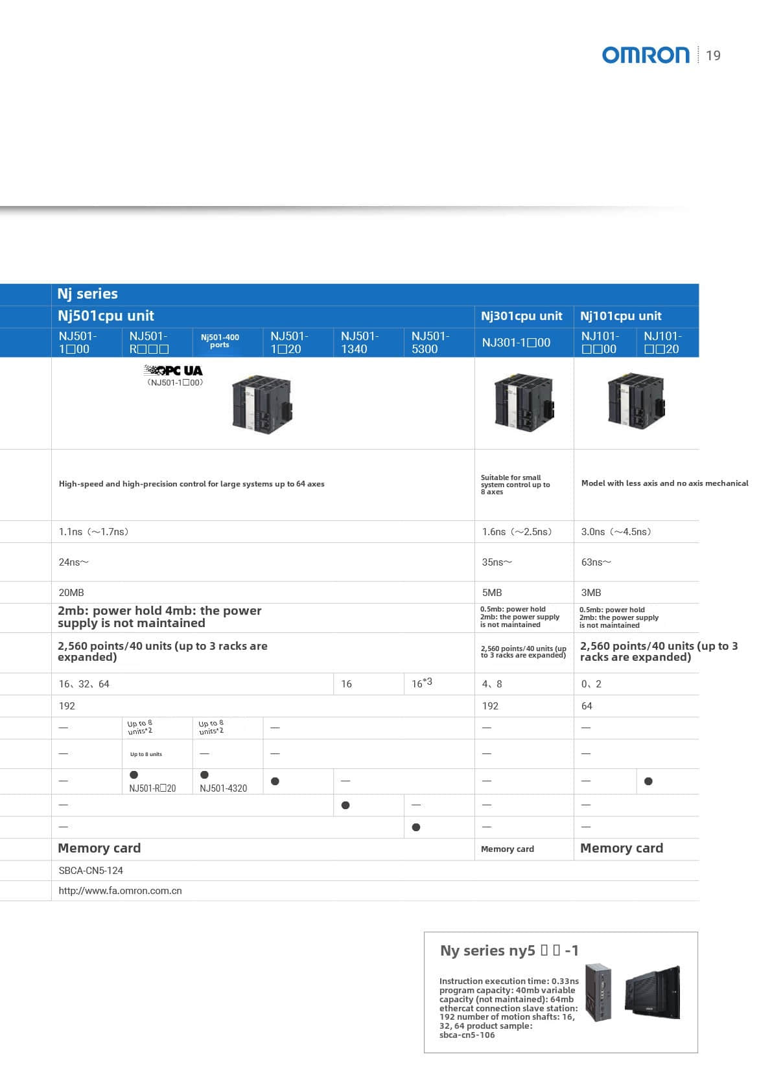
Task: Click the page number 19
Action: click(713, 56)
